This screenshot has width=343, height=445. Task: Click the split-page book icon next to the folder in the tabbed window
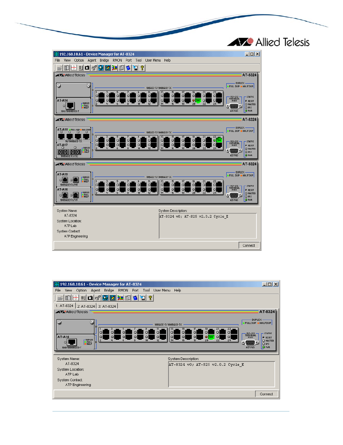pyautogui.click(x=68, y=298)
